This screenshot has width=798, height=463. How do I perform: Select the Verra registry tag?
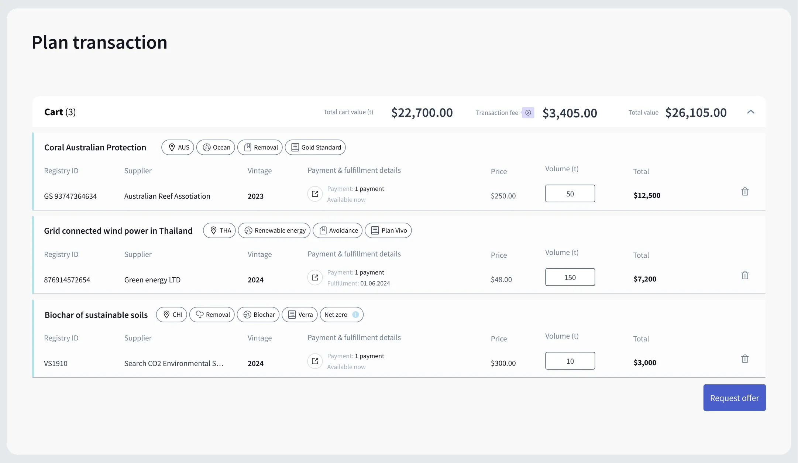pos(300,315)
